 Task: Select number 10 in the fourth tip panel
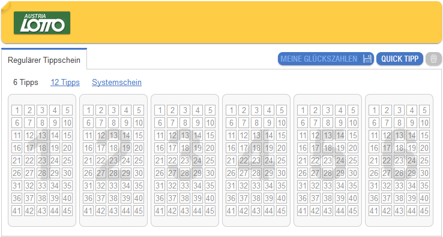pos(282,123)
